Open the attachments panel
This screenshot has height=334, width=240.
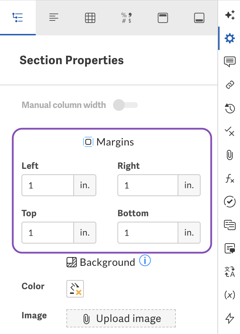229,155
